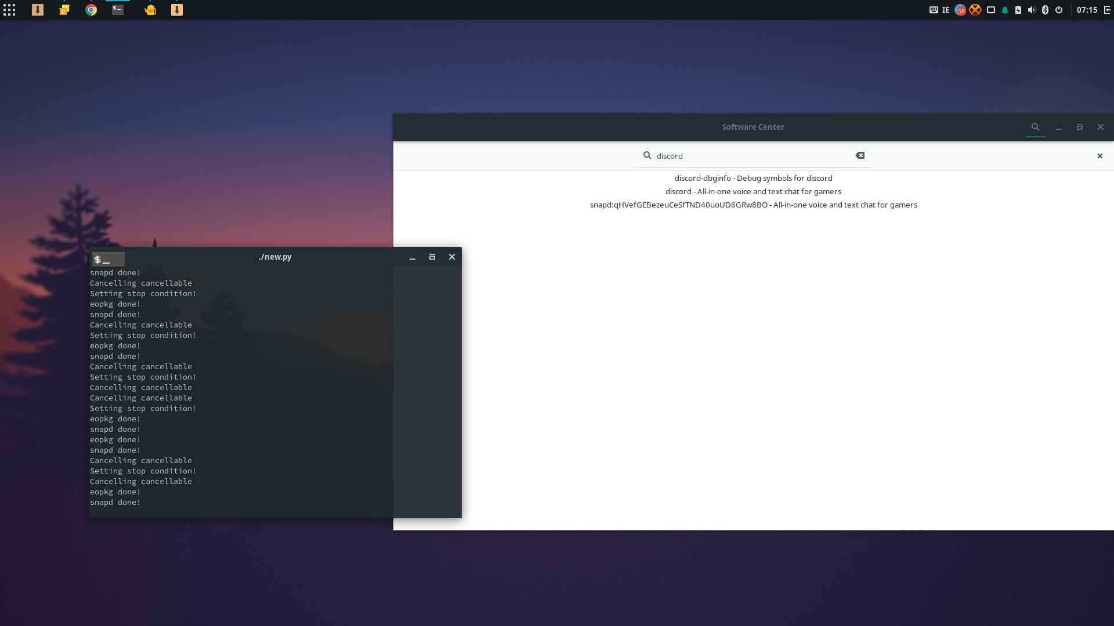Maximize the ./new.py terminal window
Image resolution: width=1114 pixels, height=626 pixels.
coord(432,257)
